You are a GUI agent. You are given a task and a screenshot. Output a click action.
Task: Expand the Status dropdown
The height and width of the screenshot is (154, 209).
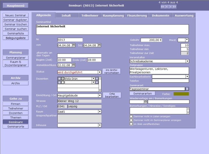100,72
